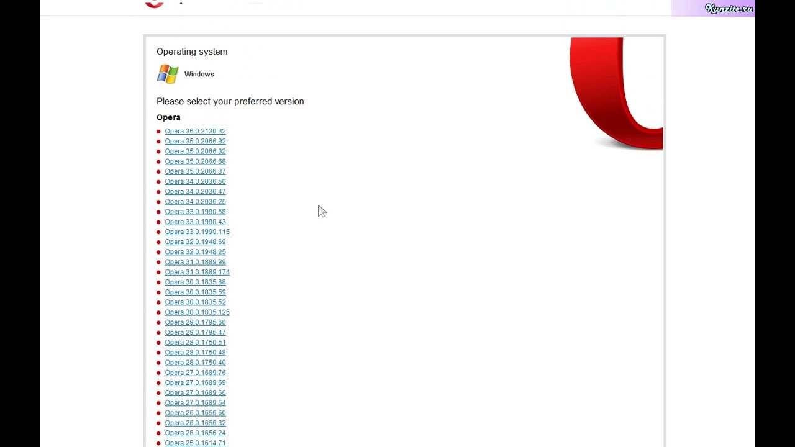Click "Please select your preferred version" text
Screen dimensions: 795x447
[230, 101]
